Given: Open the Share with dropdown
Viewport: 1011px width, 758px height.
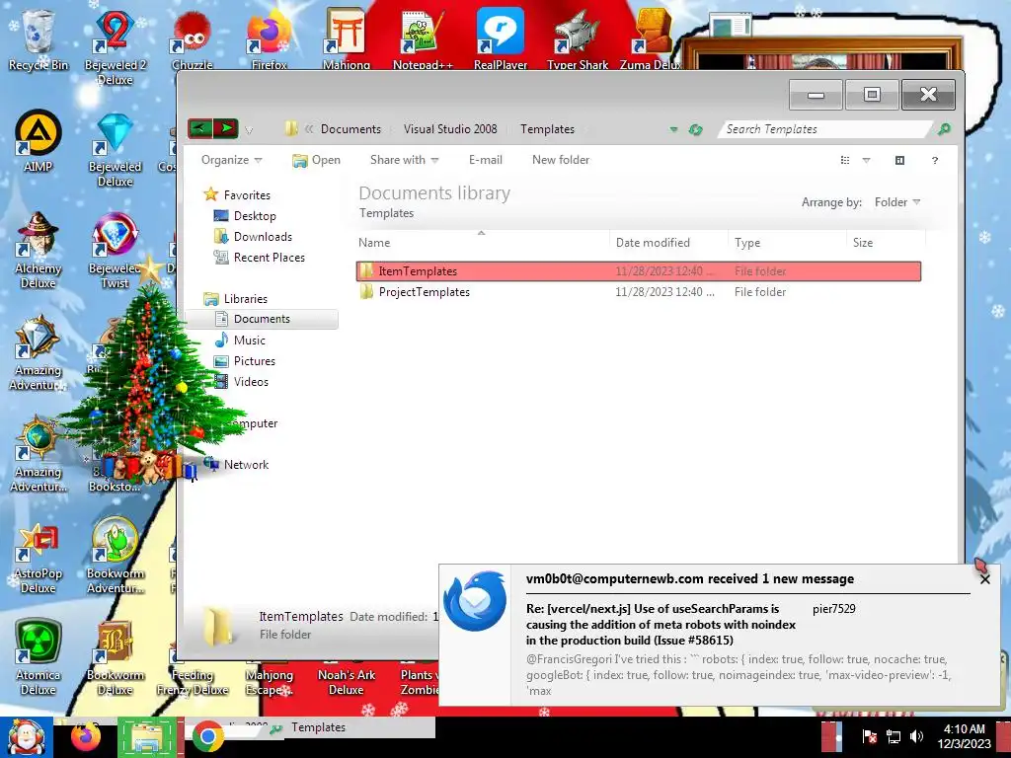Looking at the screenshot, I should (x=404, y=160).
